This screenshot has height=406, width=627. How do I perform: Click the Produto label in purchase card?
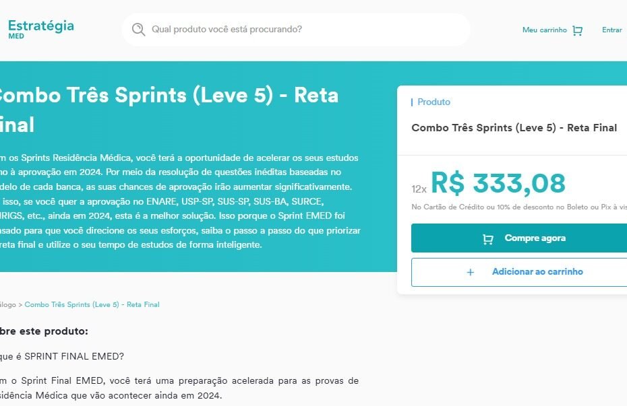(x=434, y=102)
